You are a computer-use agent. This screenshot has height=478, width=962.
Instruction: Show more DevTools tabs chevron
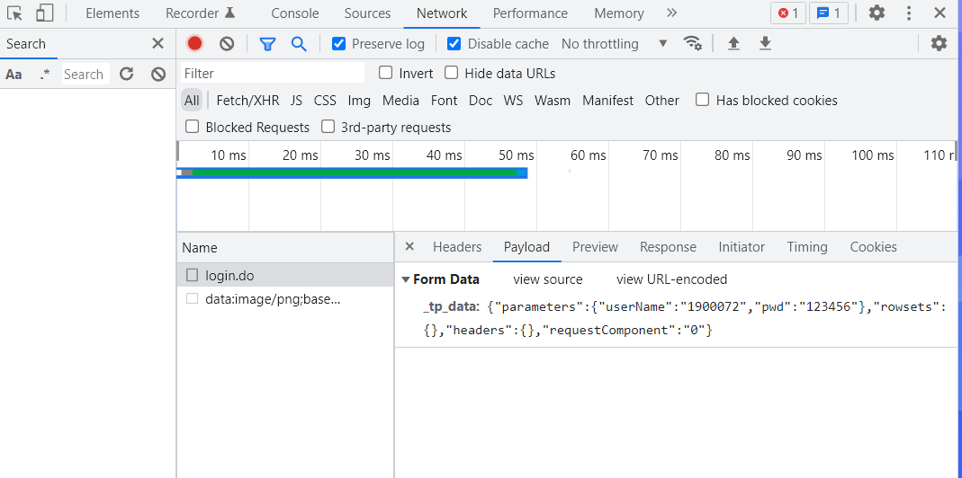672,13
